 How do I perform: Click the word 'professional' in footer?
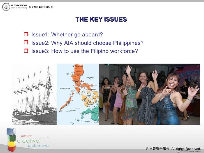click(x=39, y=146)
